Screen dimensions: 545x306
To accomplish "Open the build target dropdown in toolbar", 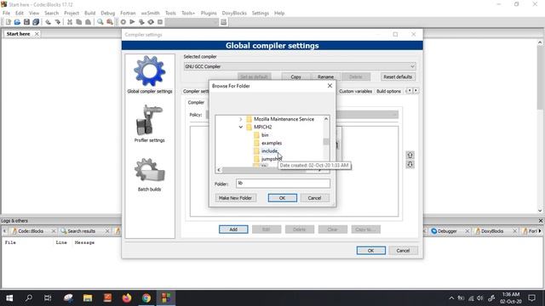I will tap(192, 22).
